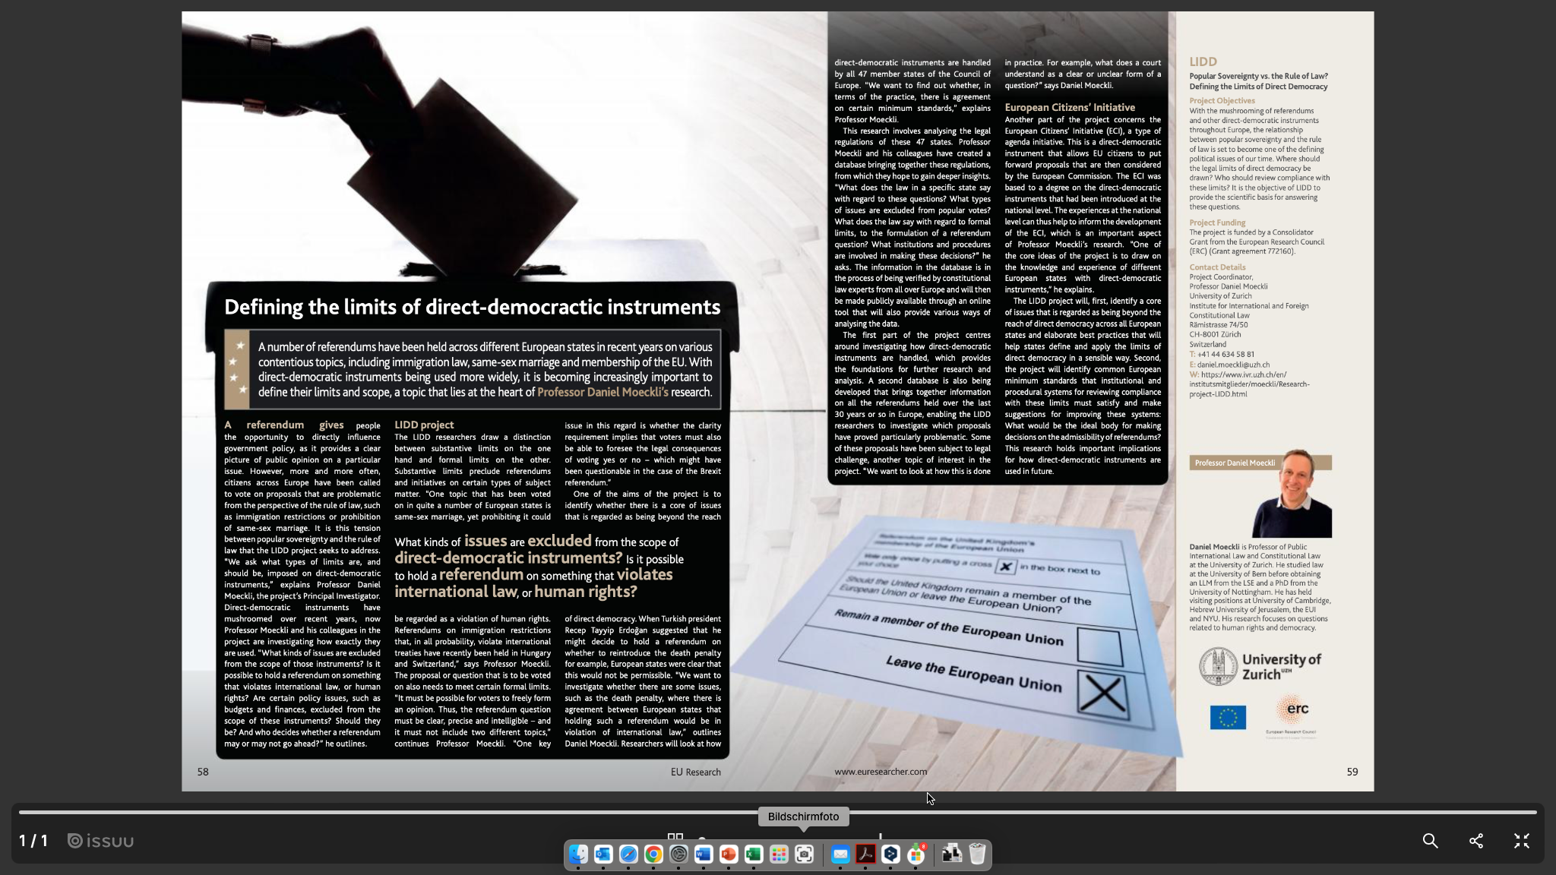Open Safari browser in the dock
1556x875 pixels.
point(628,854)
